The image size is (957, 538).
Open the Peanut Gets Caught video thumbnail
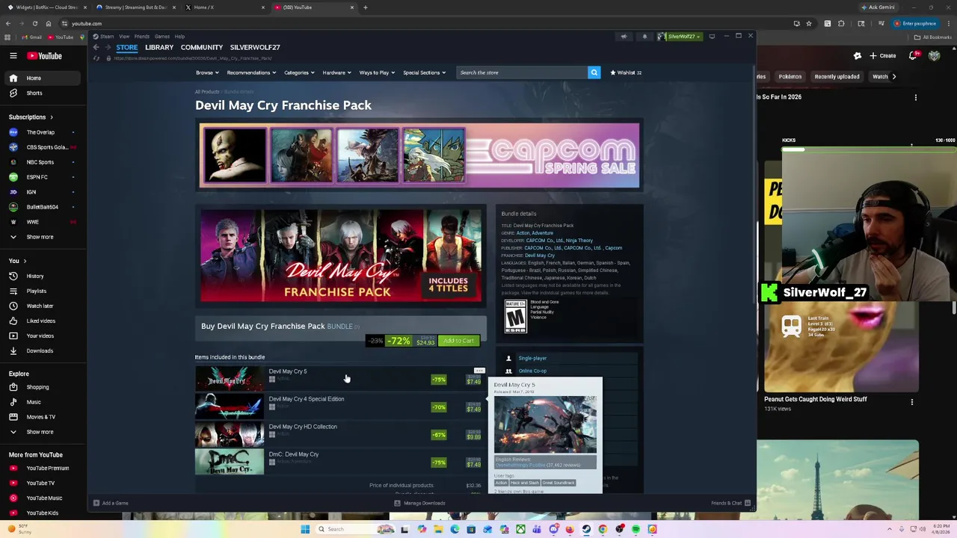point(841,347)
